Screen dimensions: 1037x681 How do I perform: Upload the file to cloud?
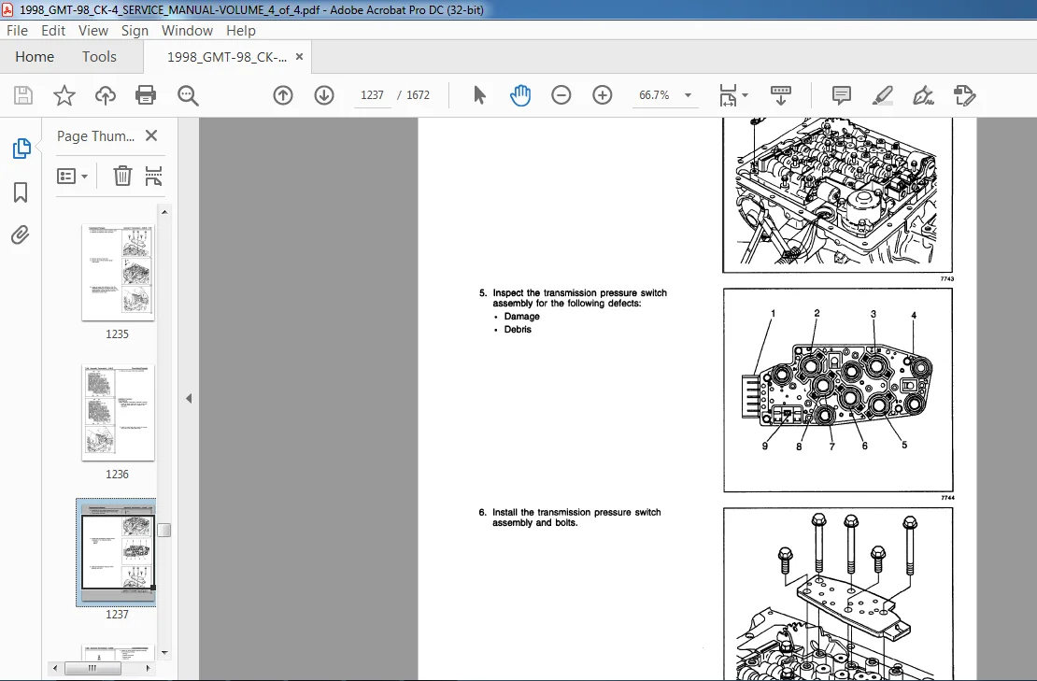[106, 95]
